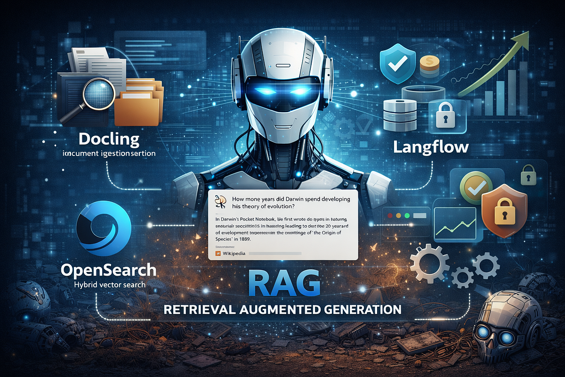Click the largest white gear icon
565x377 pixels.
click(x=428, y=264)
